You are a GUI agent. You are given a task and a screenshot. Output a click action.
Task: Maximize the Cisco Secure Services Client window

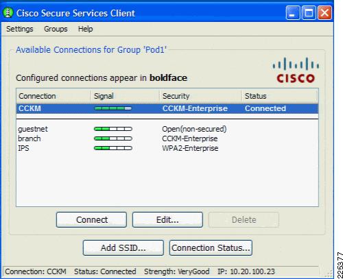309,13
